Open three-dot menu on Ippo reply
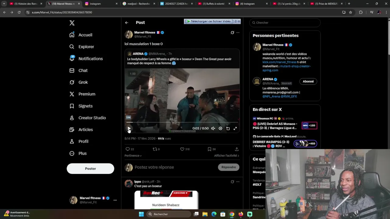Viewport: 390px width, 219px height. 238,182
